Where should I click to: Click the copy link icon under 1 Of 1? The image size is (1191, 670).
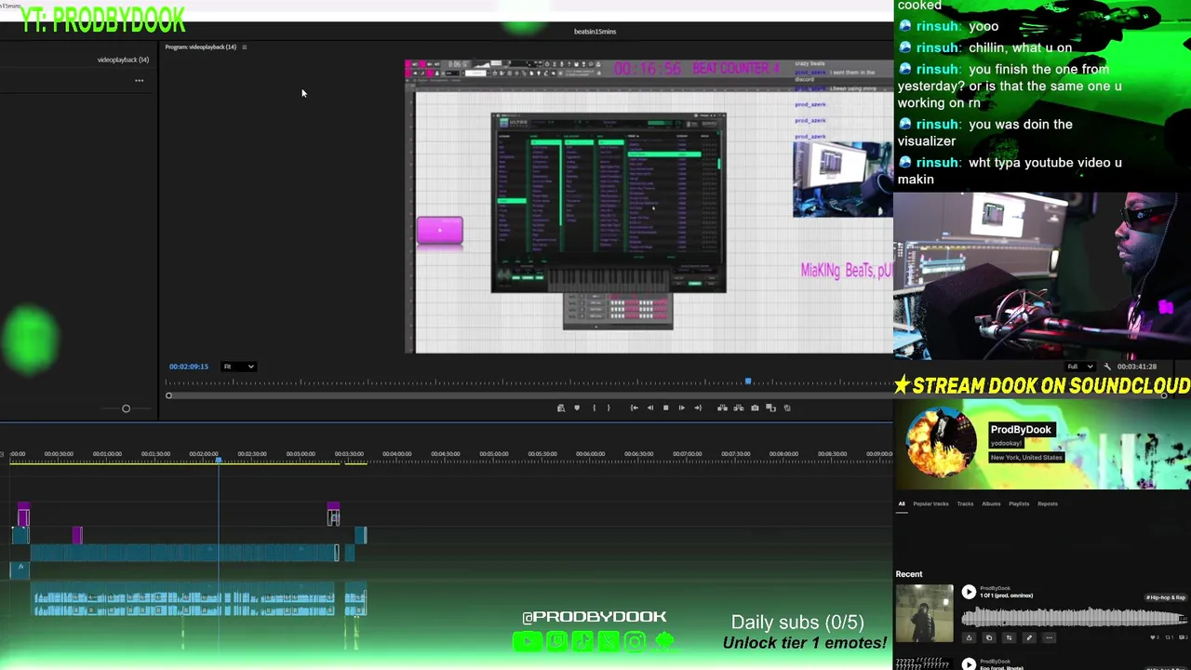(989, 637)
